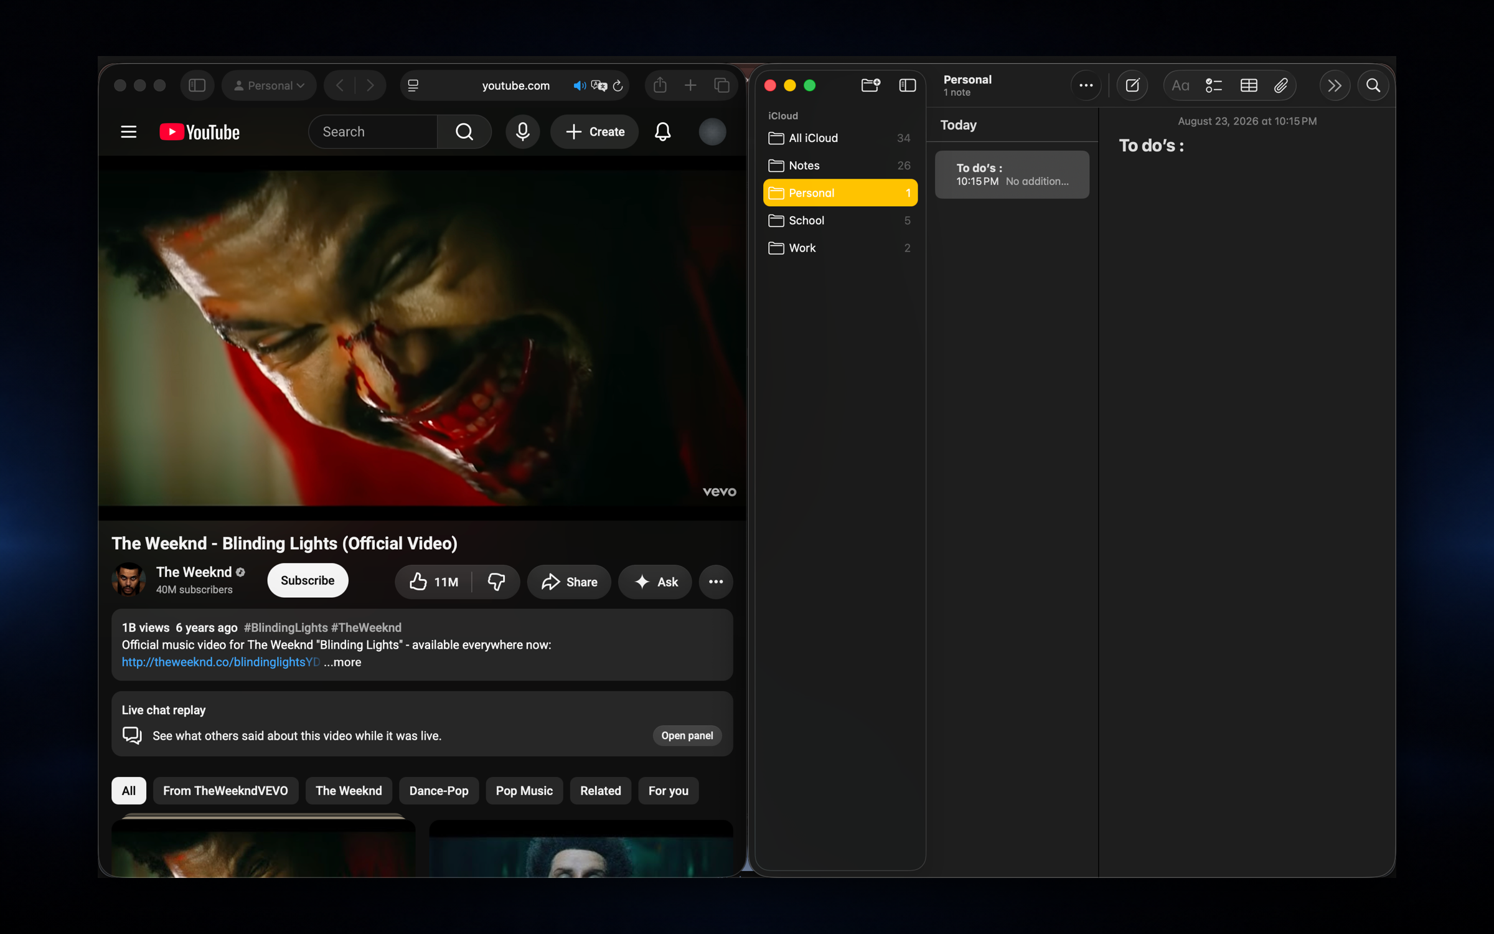Click the YouTube search magnifier button
This screenshot has height=934, width=1494.
[464, 132]
